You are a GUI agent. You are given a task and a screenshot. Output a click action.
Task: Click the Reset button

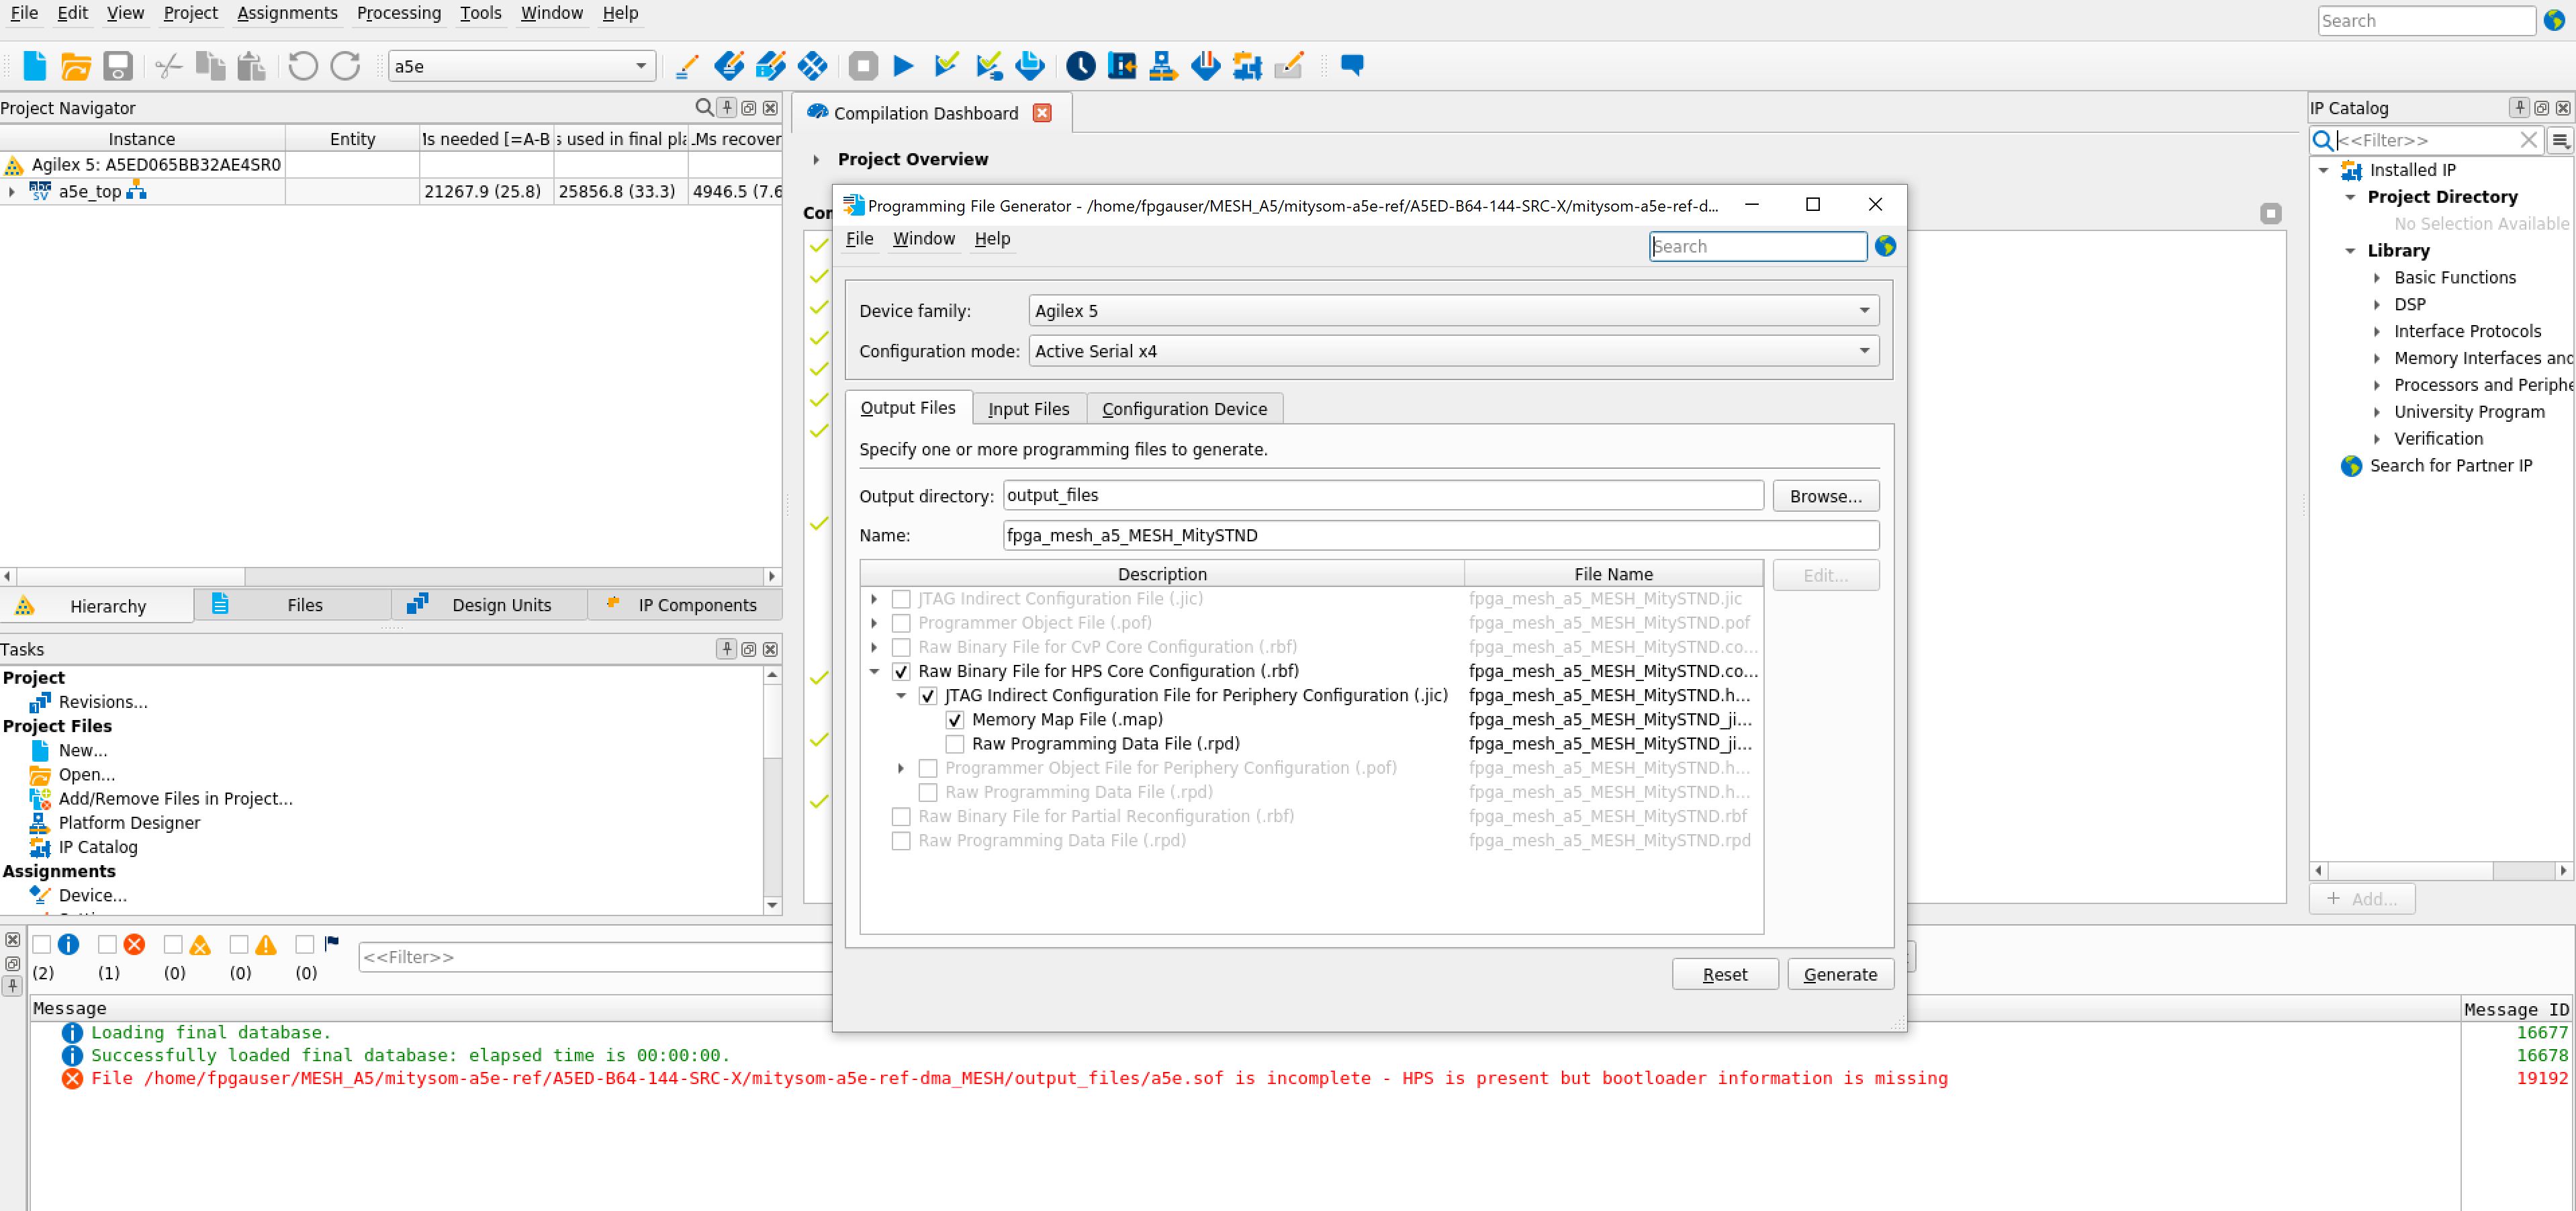point(1725,974)
